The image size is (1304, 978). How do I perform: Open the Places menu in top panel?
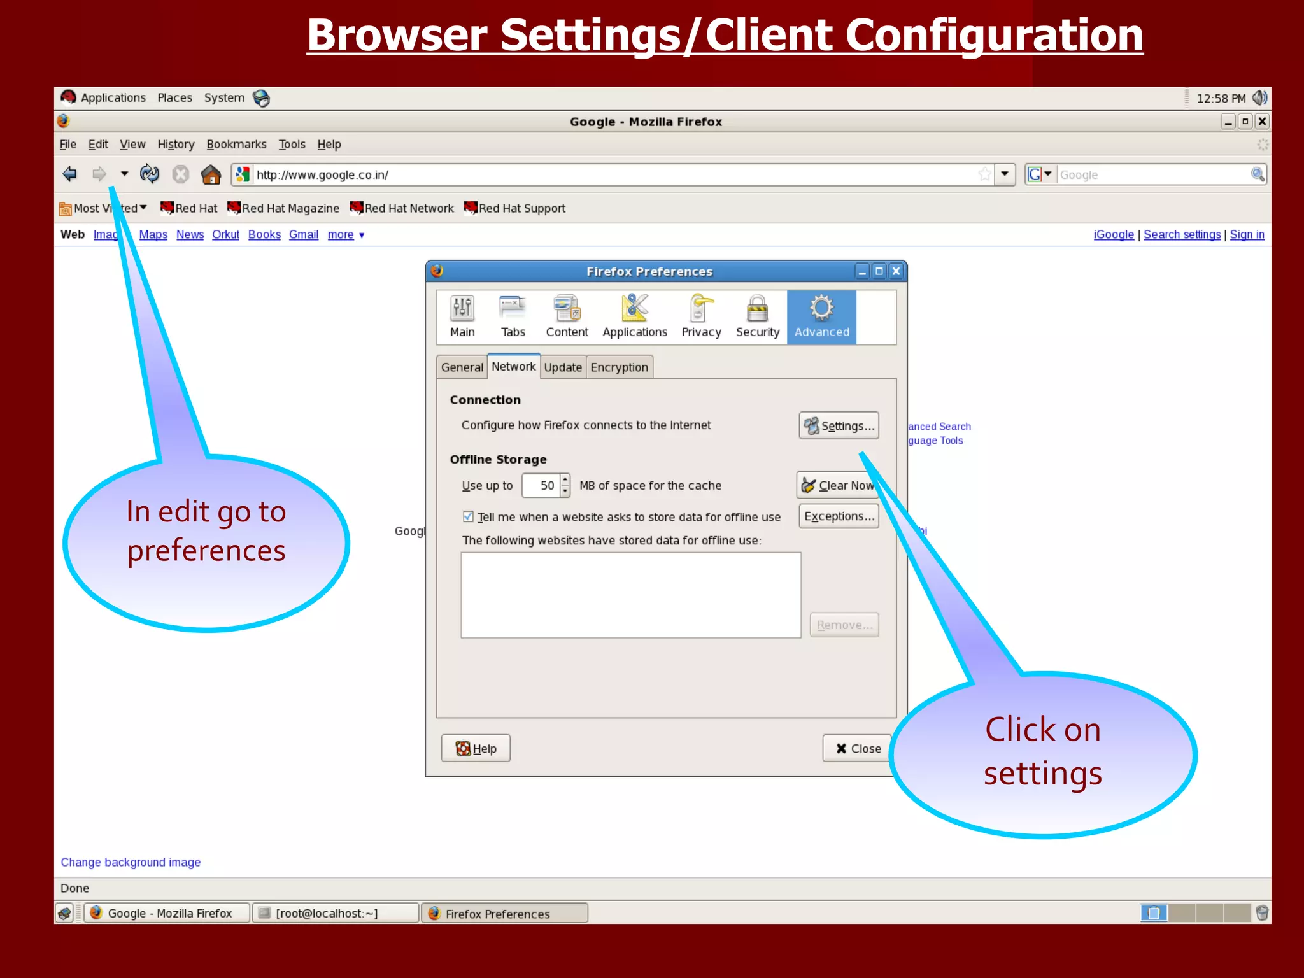(x=174, y=97)
